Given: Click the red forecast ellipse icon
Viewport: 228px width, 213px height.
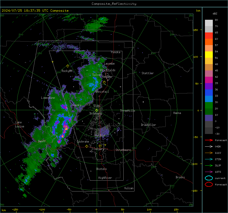Looking at the screenshot, I should 209,184.
